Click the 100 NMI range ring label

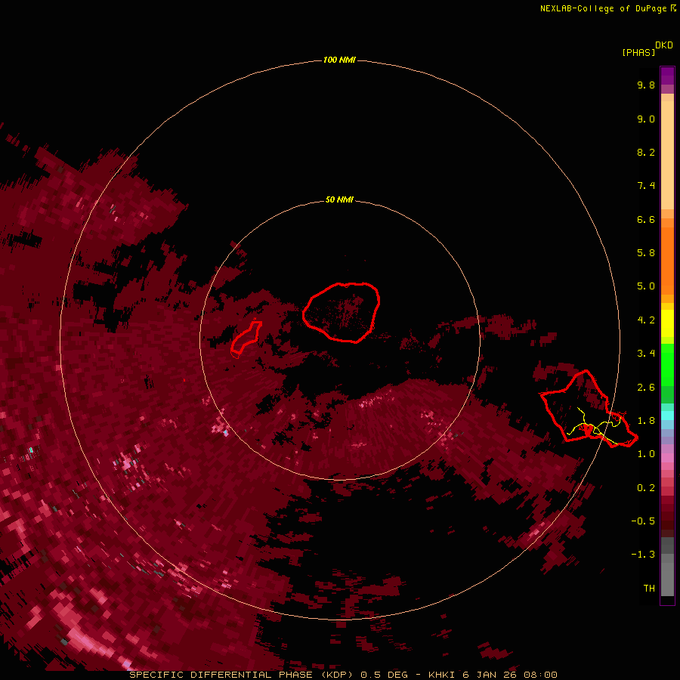point(339,60)
